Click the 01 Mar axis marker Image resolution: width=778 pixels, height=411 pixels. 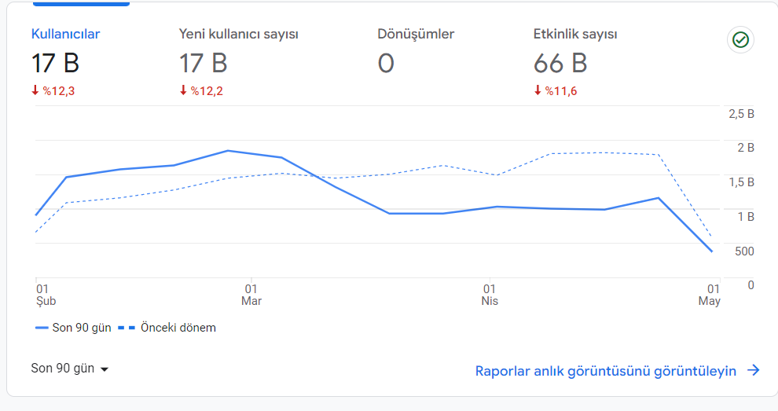point(251,295)
